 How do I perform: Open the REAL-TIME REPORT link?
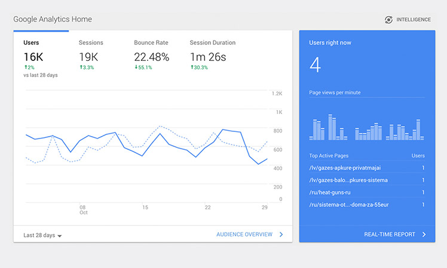coord(390,235)
